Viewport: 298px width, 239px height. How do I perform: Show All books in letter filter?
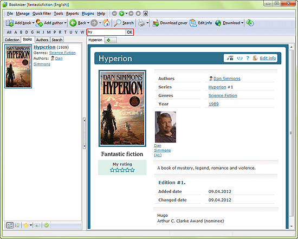9,32
